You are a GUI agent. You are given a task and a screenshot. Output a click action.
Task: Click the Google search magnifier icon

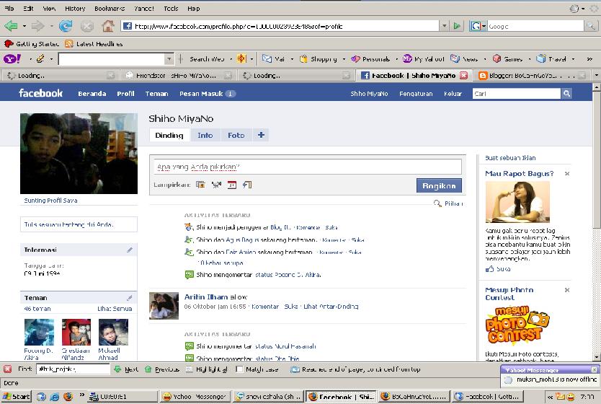click(x=591, y=26)
